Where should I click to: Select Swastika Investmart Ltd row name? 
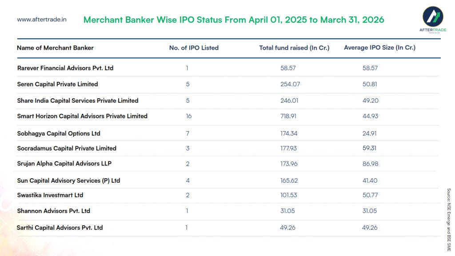50,195
